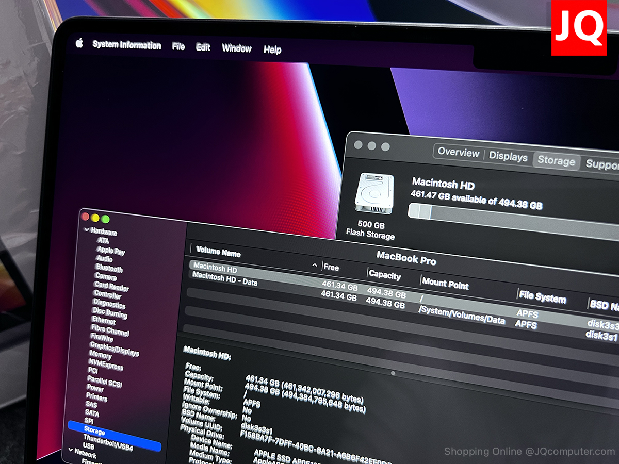Select Ethernet in the sidebar
Screen dimensions: 619x464
[x=103, y=321]
